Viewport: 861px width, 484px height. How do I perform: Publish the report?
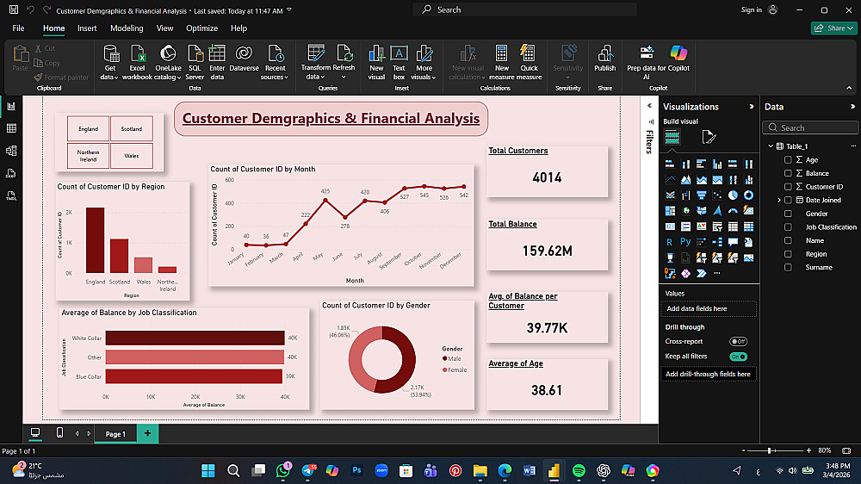[x=604, y=59]
